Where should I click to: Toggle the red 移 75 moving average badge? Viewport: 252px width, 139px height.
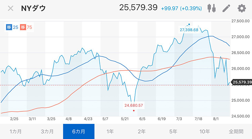pos(26,27)
